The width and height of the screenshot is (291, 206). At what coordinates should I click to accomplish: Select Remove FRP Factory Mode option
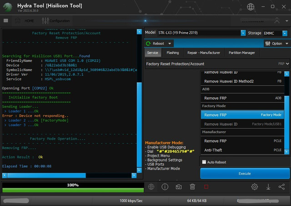(x=242, y=115)
